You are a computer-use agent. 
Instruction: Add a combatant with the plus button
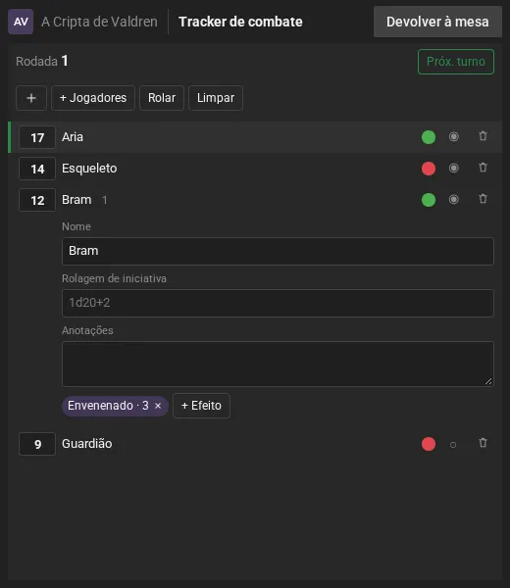(31, 98)
